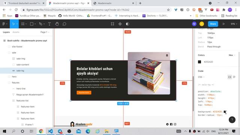Reload the current page

click(x=16, y=10)
